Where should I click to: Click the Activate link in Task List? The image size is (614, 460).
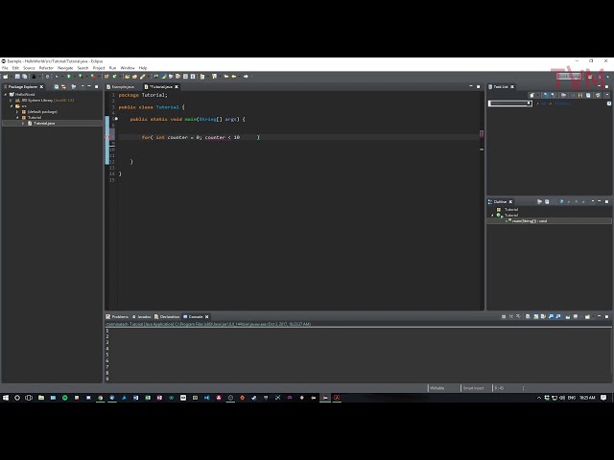point(562,103)
